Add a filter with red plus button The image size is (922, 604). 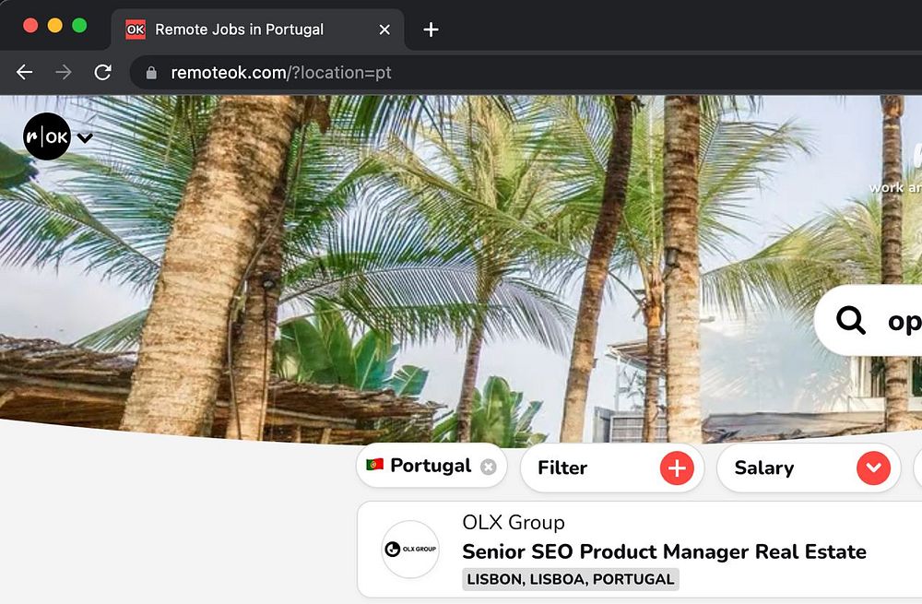[x=677, y=468]
